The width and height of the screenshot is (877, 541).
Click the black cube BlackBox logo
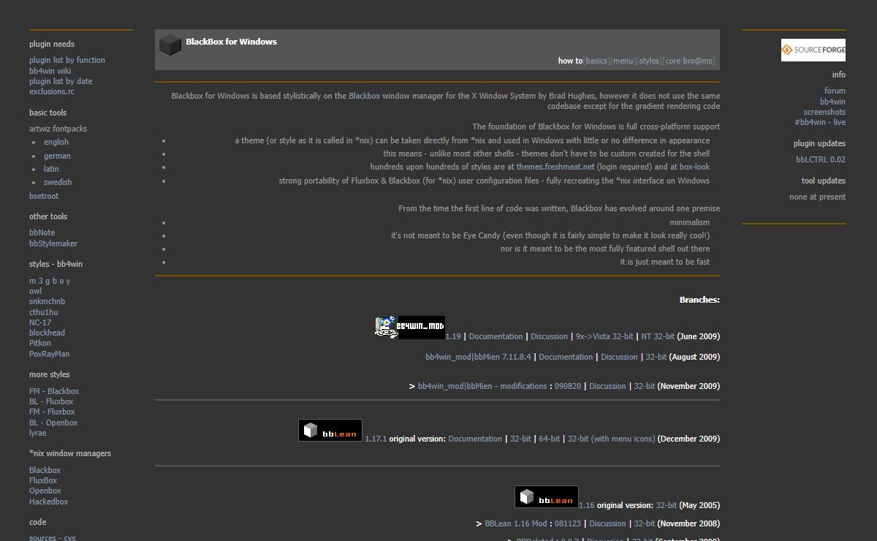(170, 45)
